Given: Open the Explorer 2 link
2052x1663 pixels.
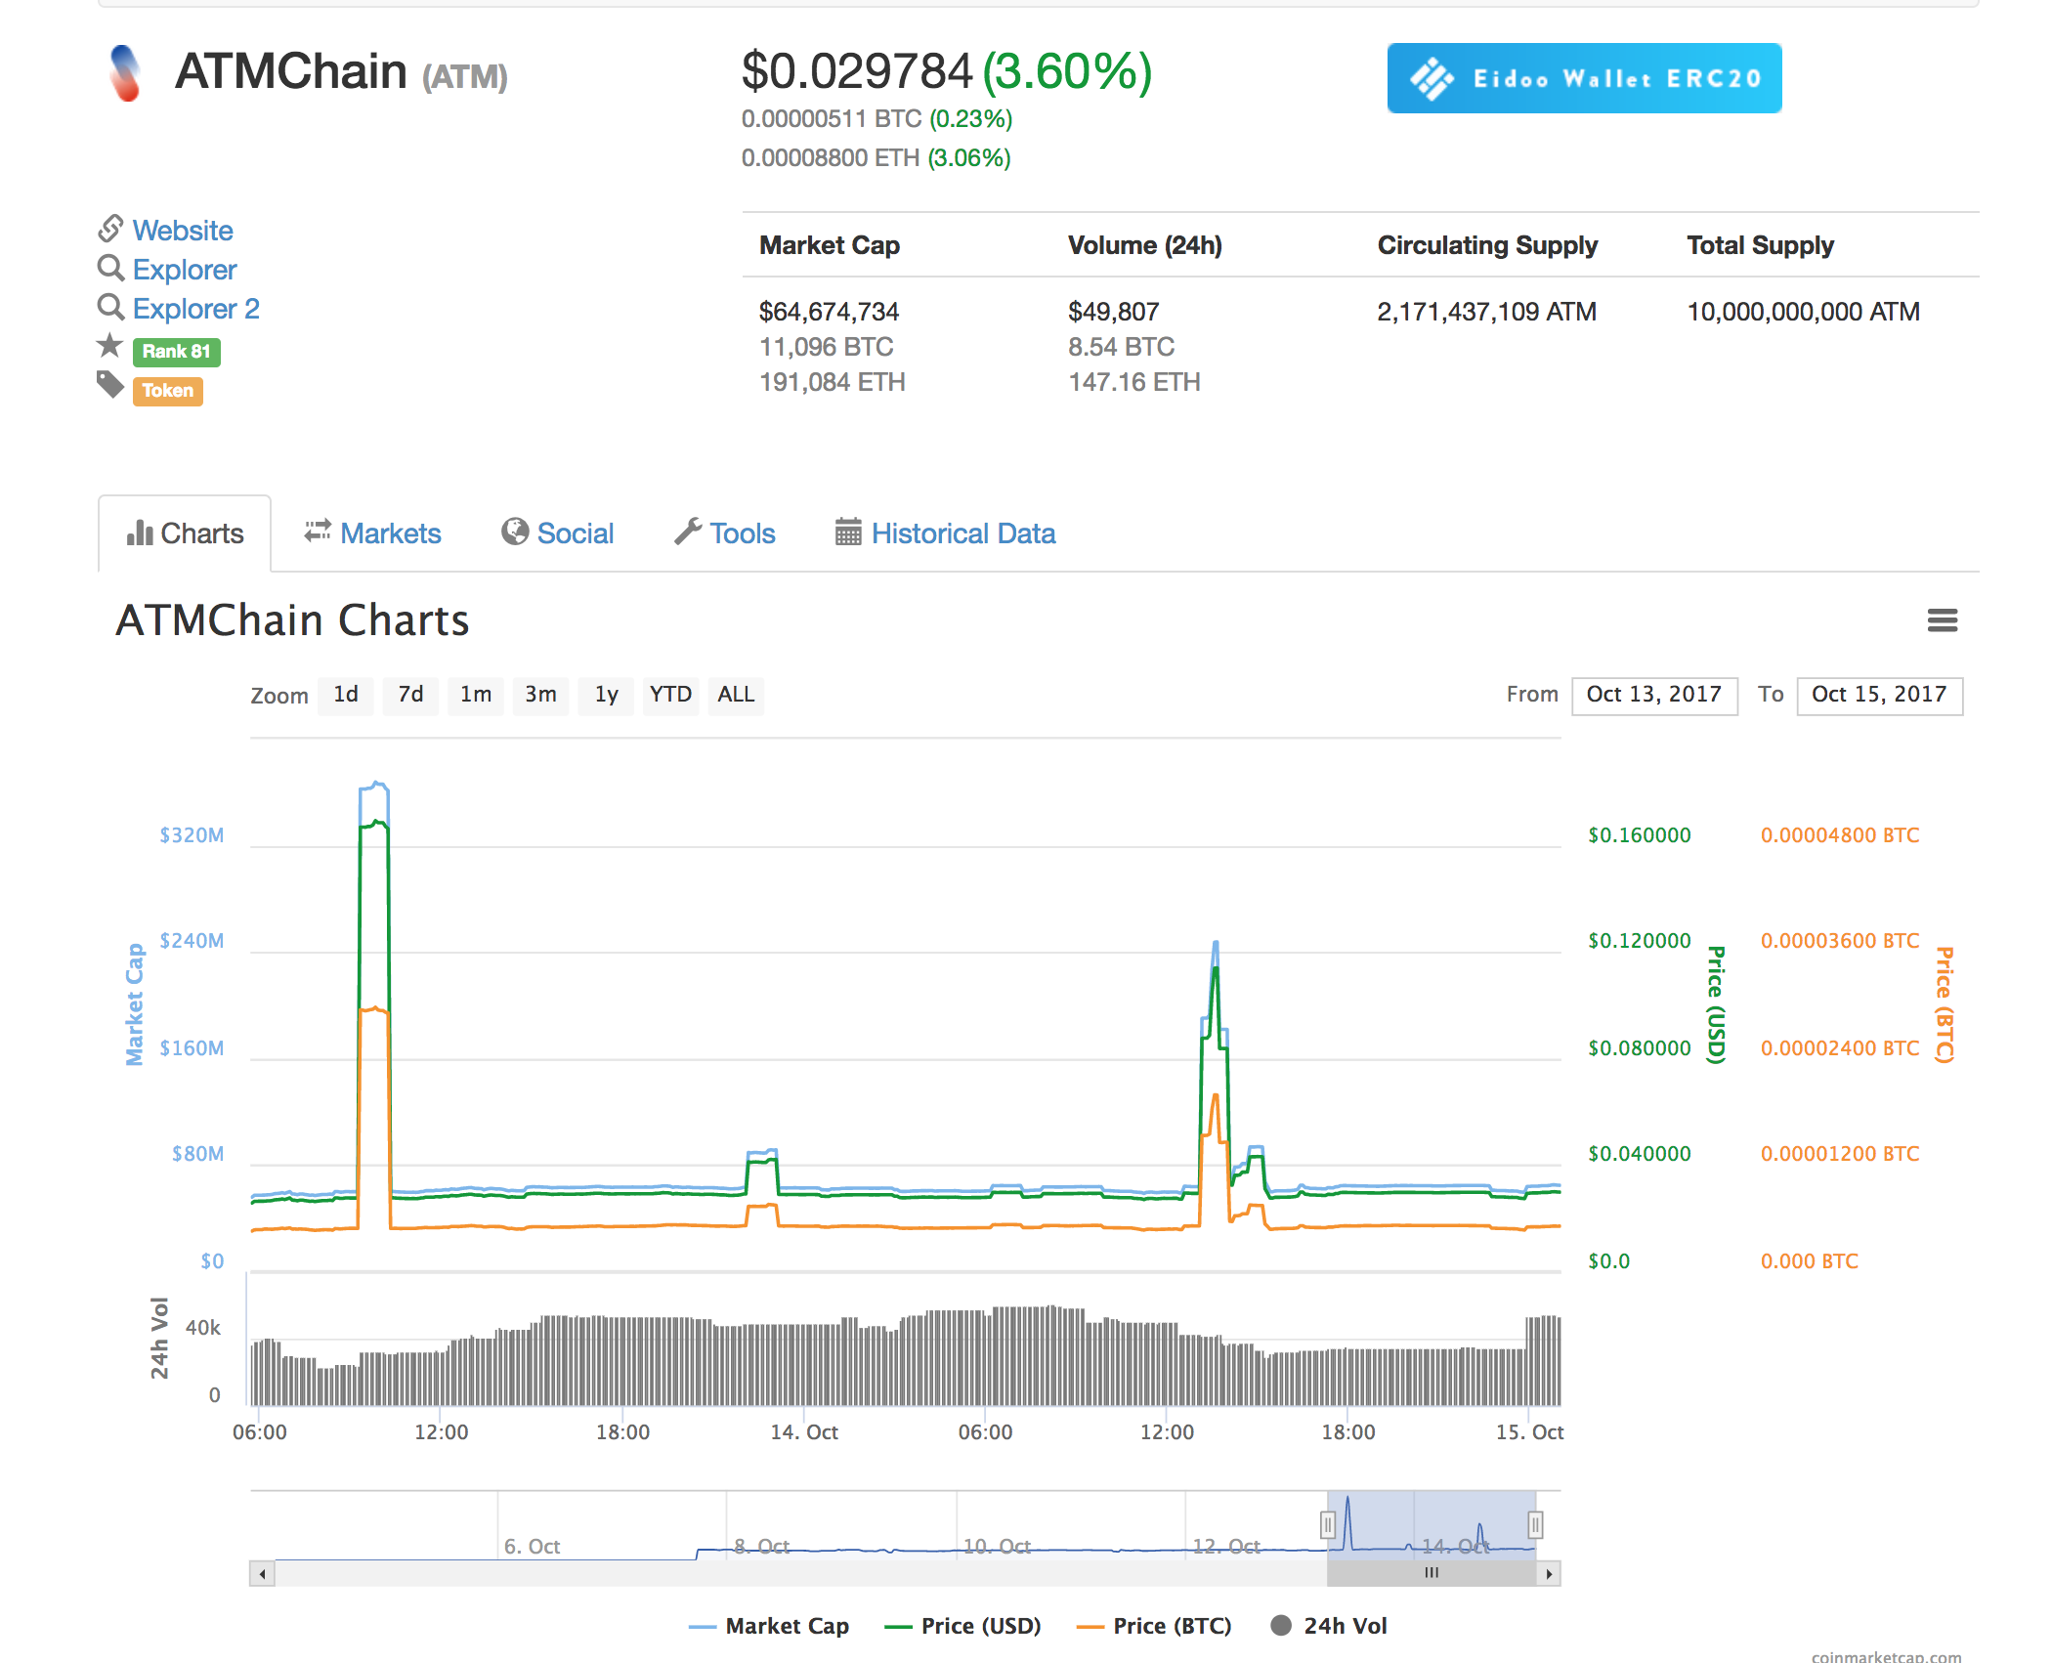Looking at the screenshot, I should pyautogui.click(x=196, y=309).
